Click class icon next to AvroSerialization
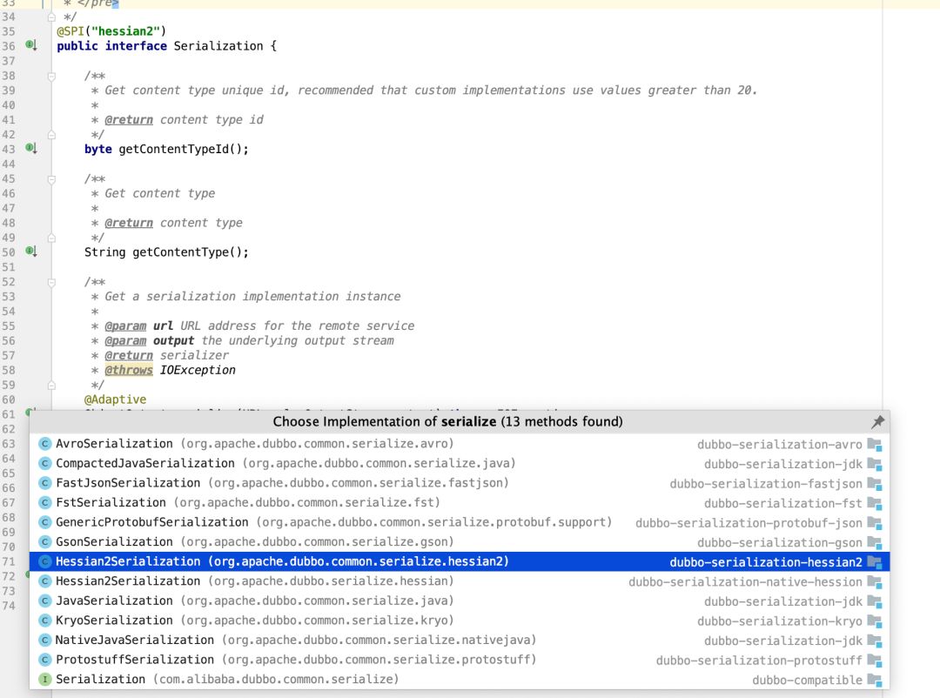The image size is (940, 698). click(x=44, y=444)
